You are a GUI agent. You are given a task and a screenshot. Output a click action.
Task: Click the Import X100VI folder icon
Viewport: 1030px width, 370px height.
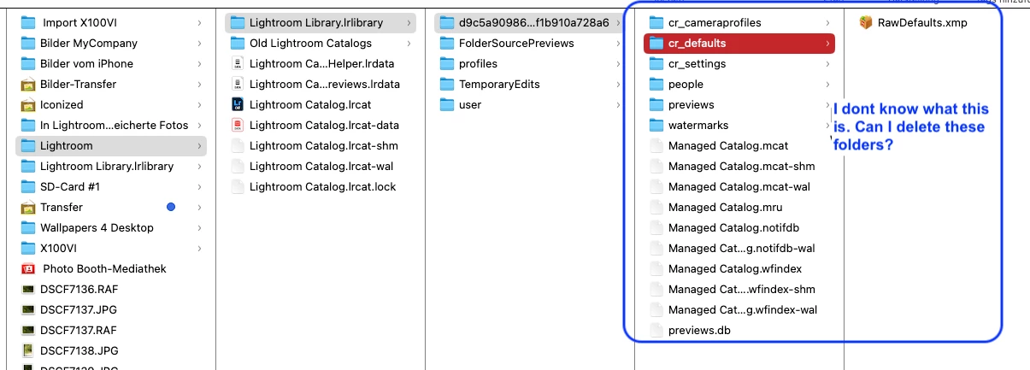tap(28, 22)
